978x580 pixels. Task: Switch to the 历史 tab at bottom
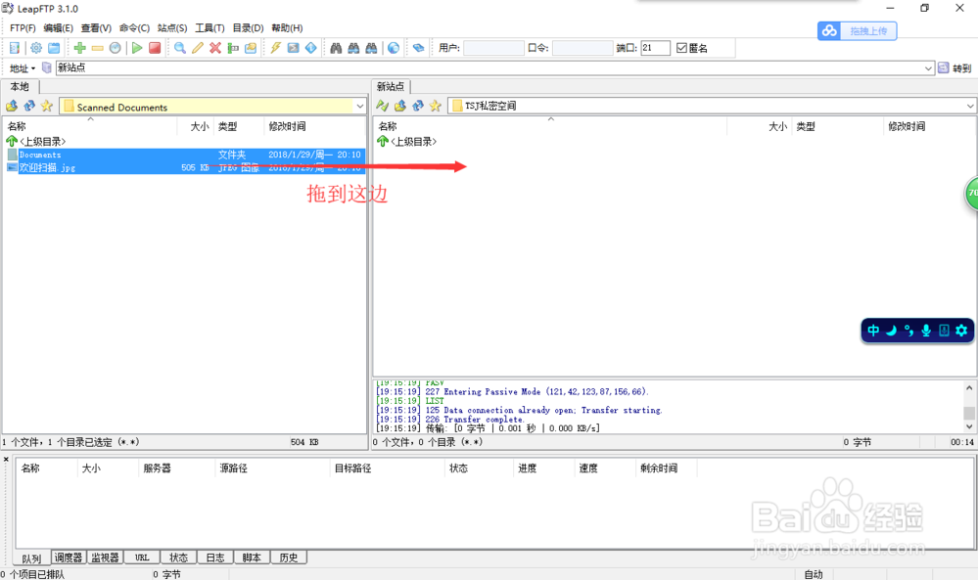[289, 558]
